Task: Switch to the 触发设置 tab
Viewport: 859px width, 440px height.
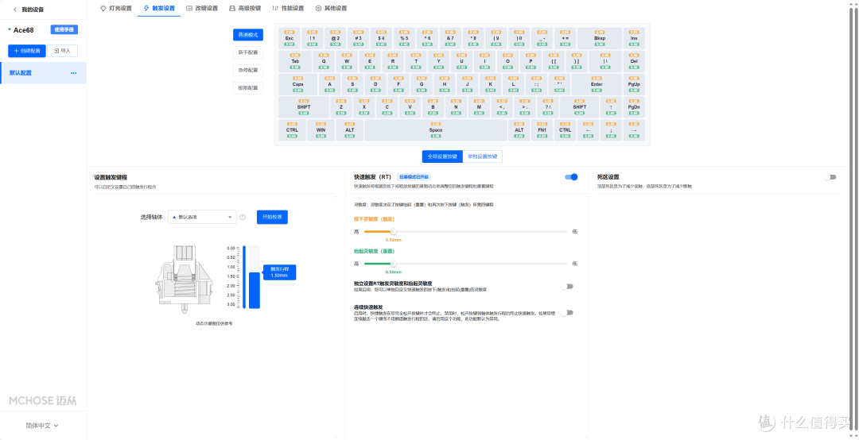Action: 159,8
